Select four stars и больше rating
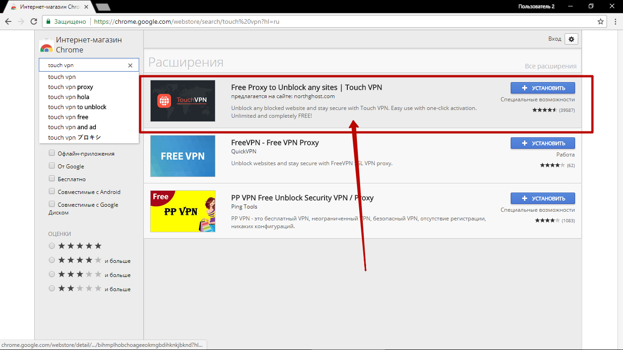The width and height of the screenshot is (623, 350). coord(52,261)
